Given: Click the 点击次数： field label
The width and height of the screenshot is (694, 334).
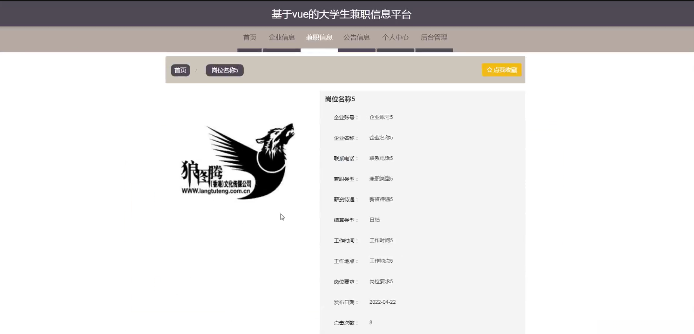Looking at the screenshot, I should [346, 323].
